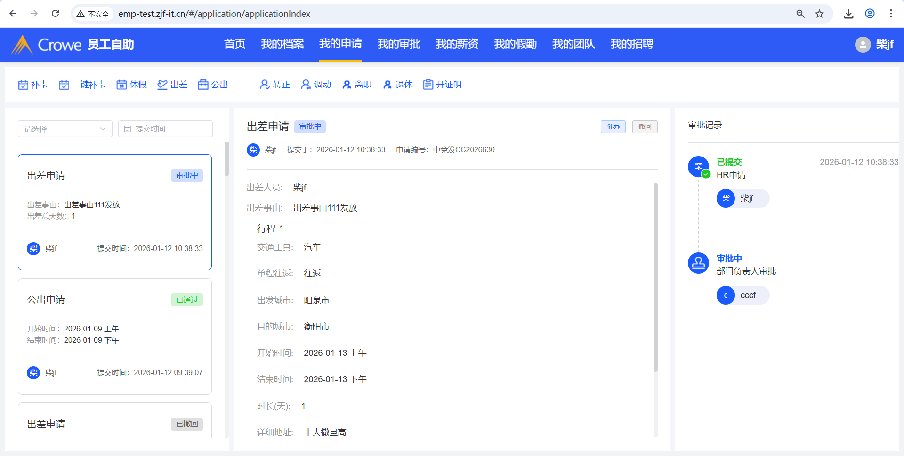Expand the 请选择 status dropdown

click(x=65, y=129)
